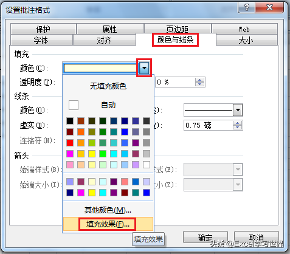The width and height of the screenshot is (290, 254).
Task: Choose the darkest gray swatch
Action: (x=147, y=121)
